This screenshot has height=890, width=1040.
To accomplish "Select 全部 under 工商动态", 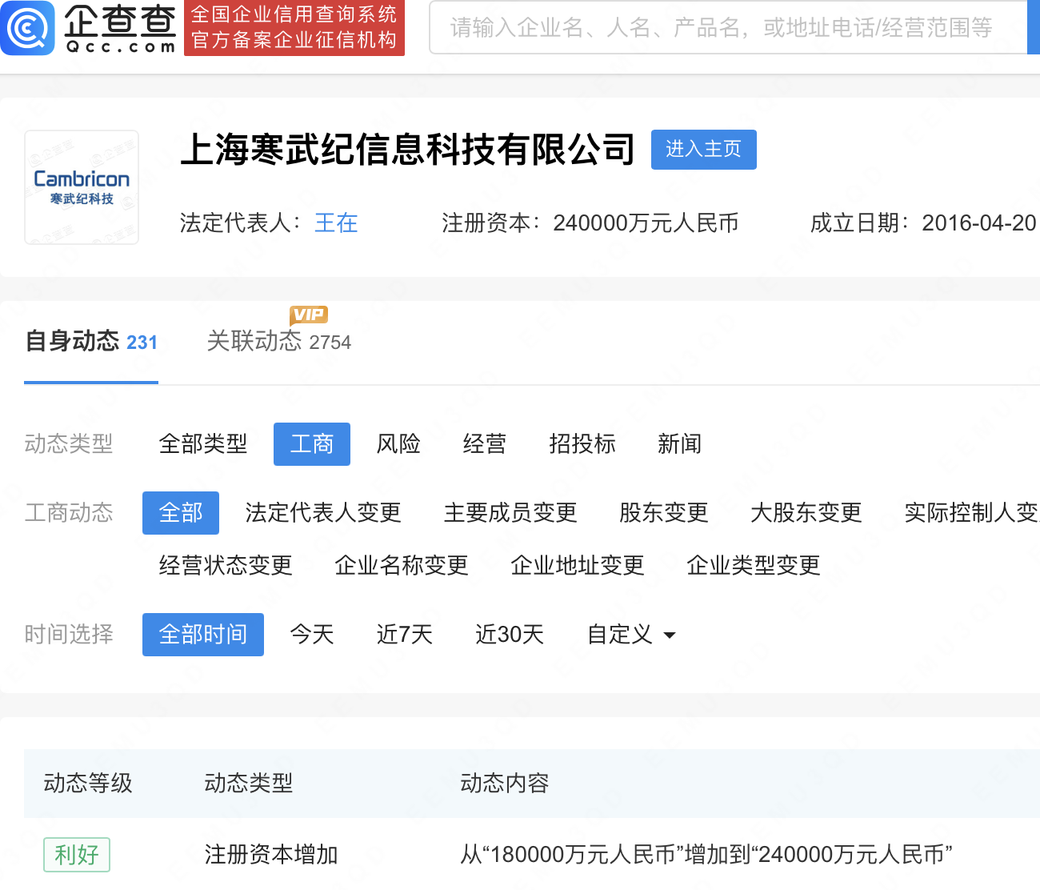I will pos(181,513).
